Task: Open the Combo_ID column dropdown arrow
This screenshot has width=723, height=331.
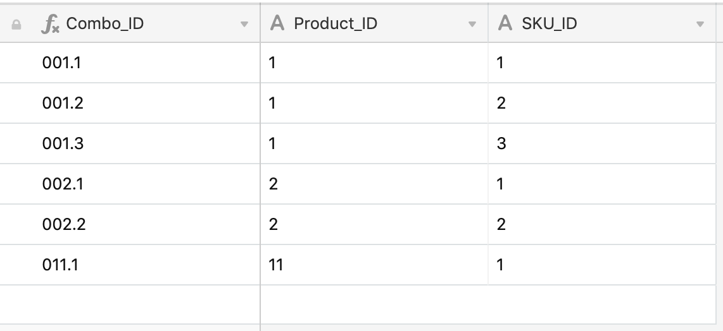Action: [244, 25]
